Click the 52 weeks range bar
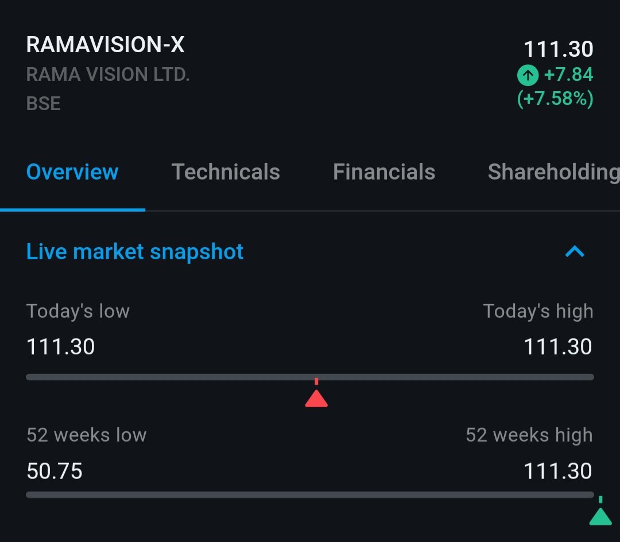Image resolution: width=620 pixels, height=542 pixels. click(x=310, y=495)
